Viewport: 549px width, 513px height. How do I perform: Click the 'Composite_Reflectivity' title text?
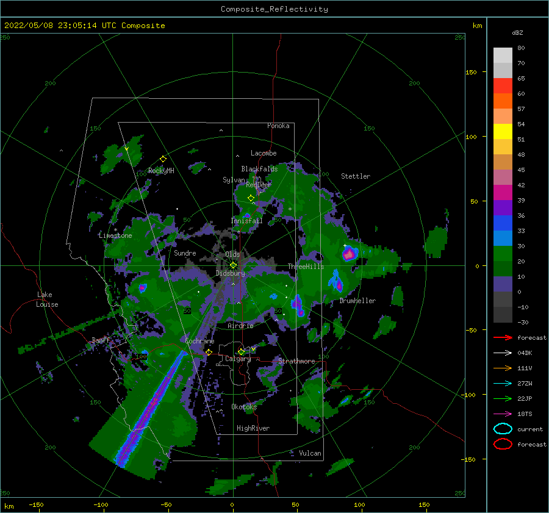274,9
